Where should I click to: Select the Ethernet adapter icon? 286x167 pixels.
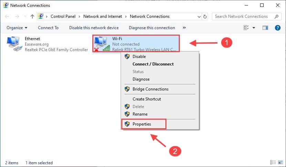point(14,44)
